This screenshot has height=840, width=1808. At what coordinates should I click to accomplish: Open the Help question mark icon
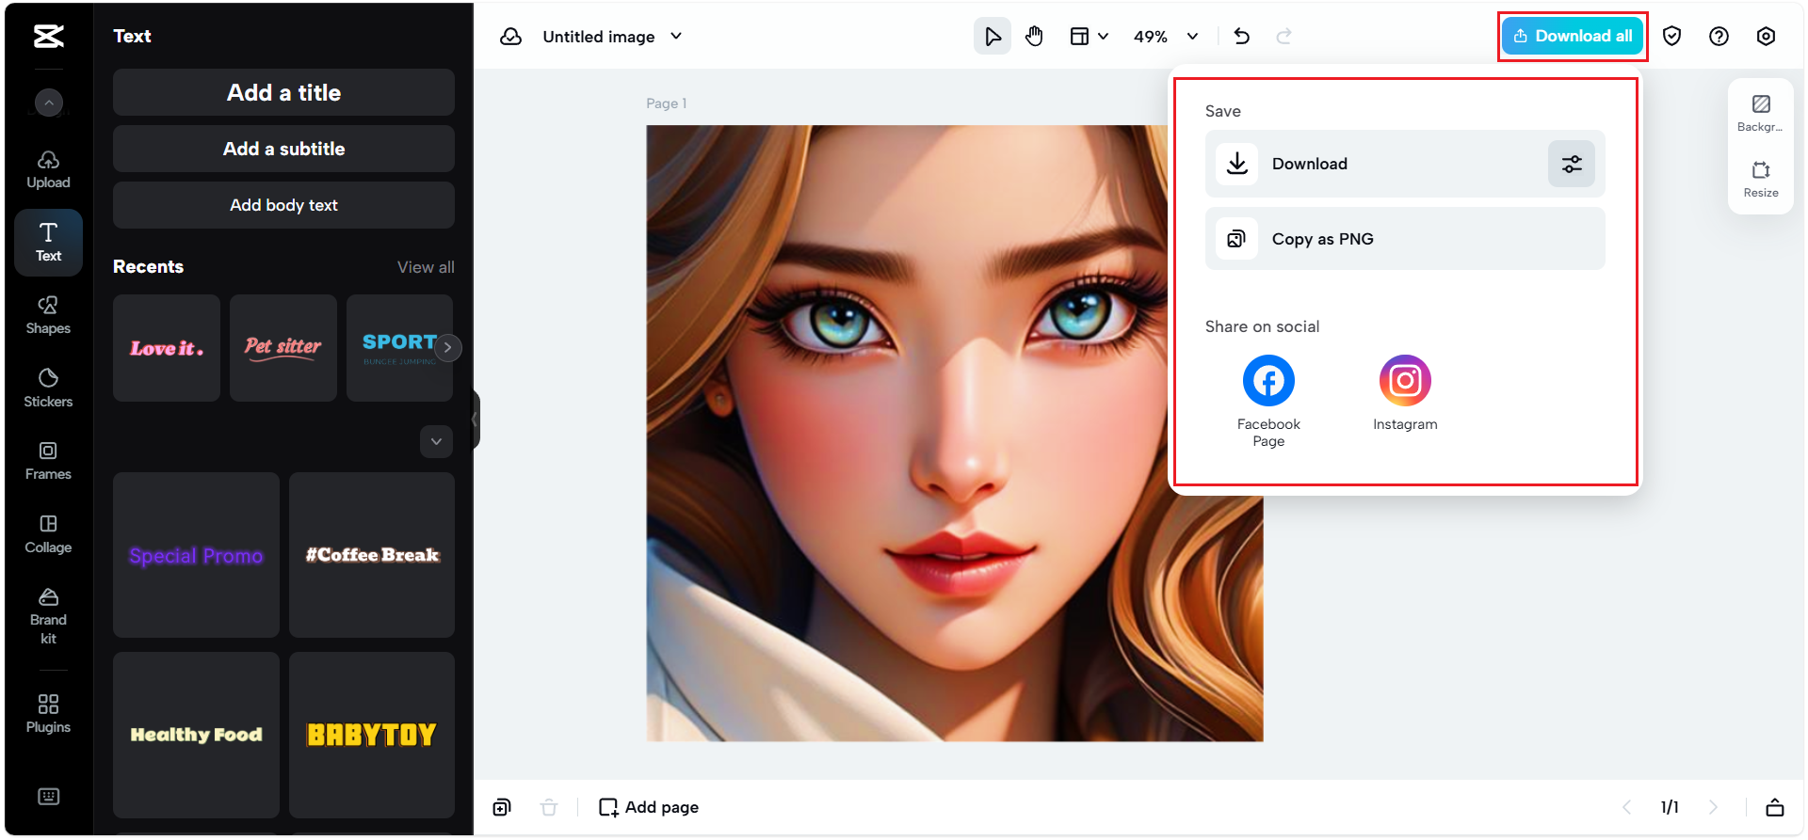pyautogui.click(x=1719, y=37)
